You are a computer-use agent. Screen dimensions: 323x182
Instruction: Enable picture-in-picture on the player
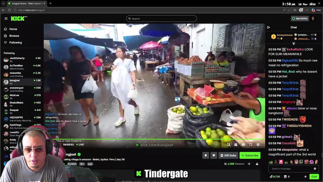(x=228, y=145)
